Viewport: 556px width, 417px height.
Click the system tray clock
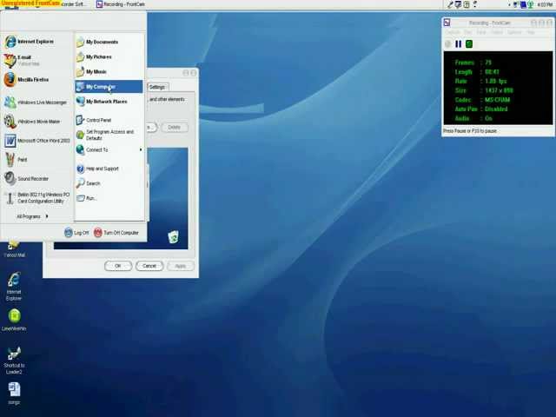tap(545, 4)
